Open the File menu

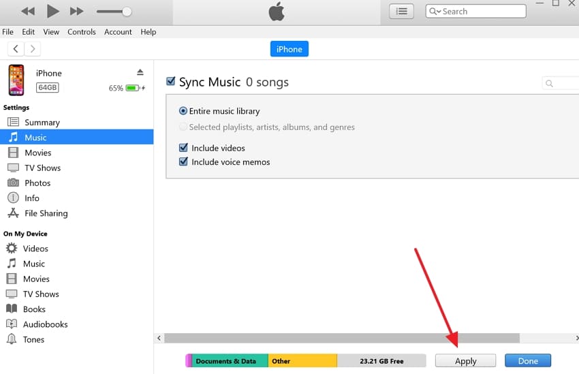point(7,32)
